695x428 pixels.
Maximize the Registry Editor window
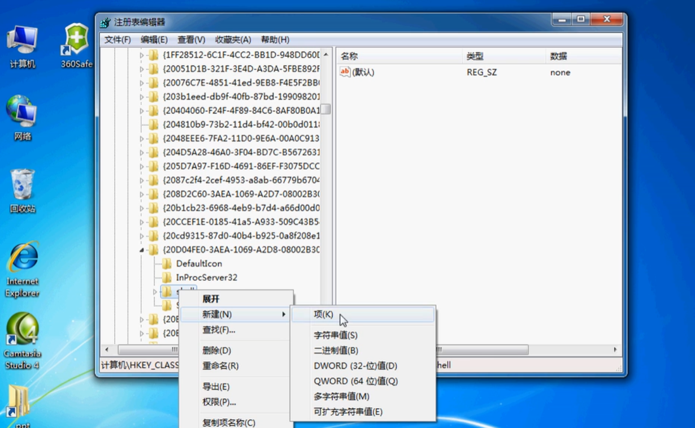tap(581, 19)
